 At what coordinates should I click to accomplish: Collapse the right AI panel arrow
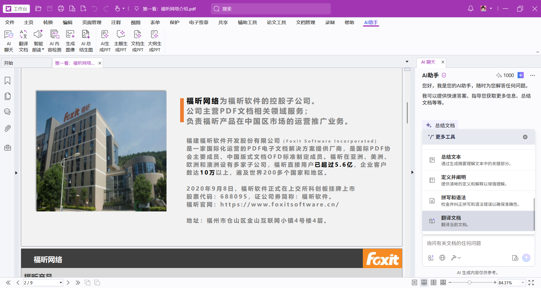tap(412, 172)
